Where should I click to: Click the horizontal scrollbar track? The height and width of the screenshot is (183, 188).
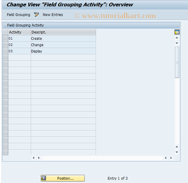(x=102, y=158)
